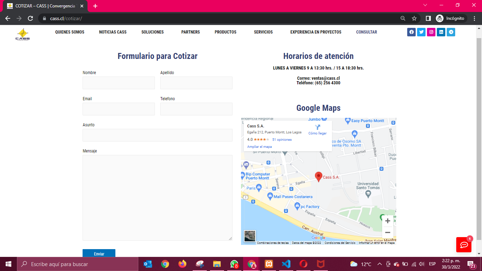The width and height of the screenshot is (482, 271).
Task: Click the Nombre input field
Action: click(119, 83)
